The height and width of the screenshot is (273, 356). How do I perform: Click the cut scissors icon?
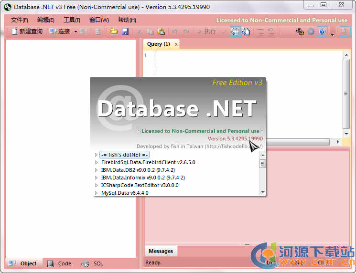tap(139, 31)
